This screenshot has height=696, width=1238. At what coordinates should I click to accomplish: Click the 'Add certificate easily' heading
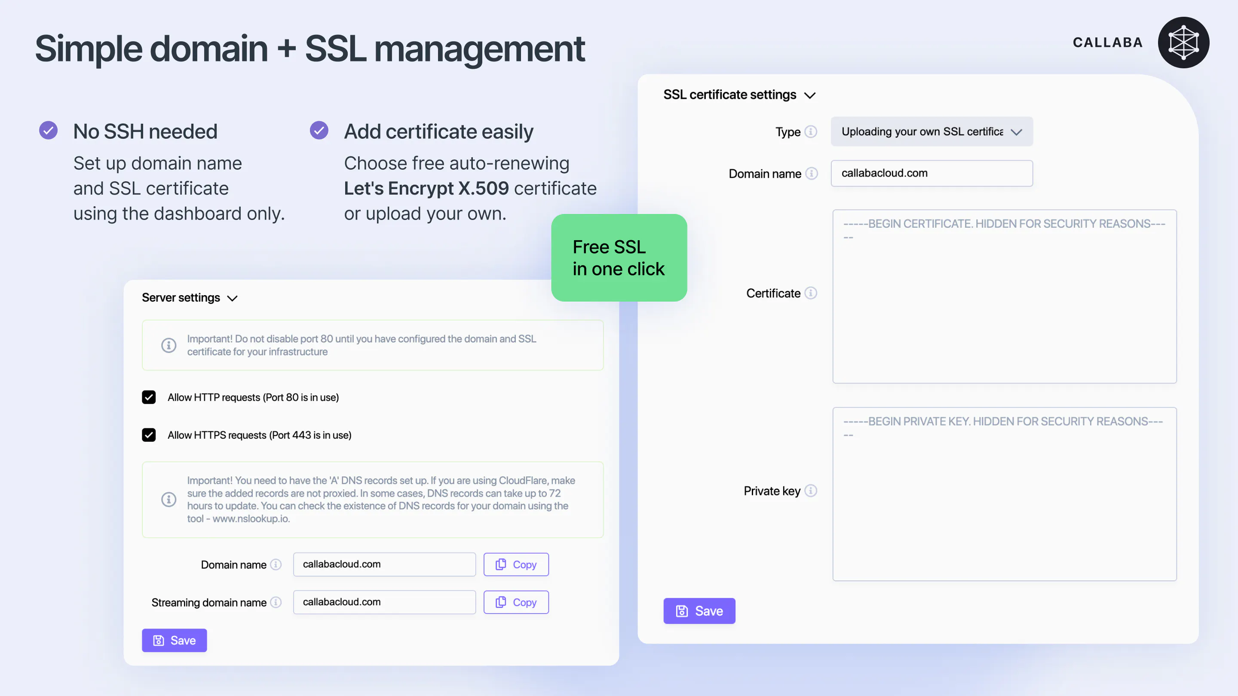point(439,131)
